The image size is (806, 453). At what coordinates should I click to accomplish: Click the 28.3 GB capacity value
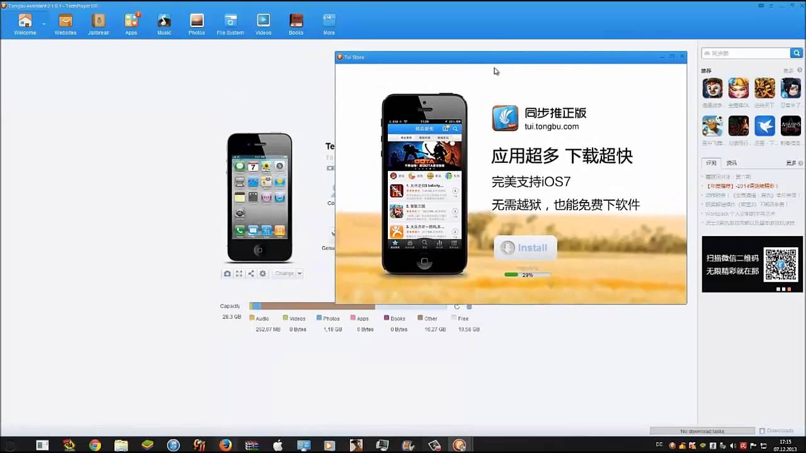click(232, 316)
